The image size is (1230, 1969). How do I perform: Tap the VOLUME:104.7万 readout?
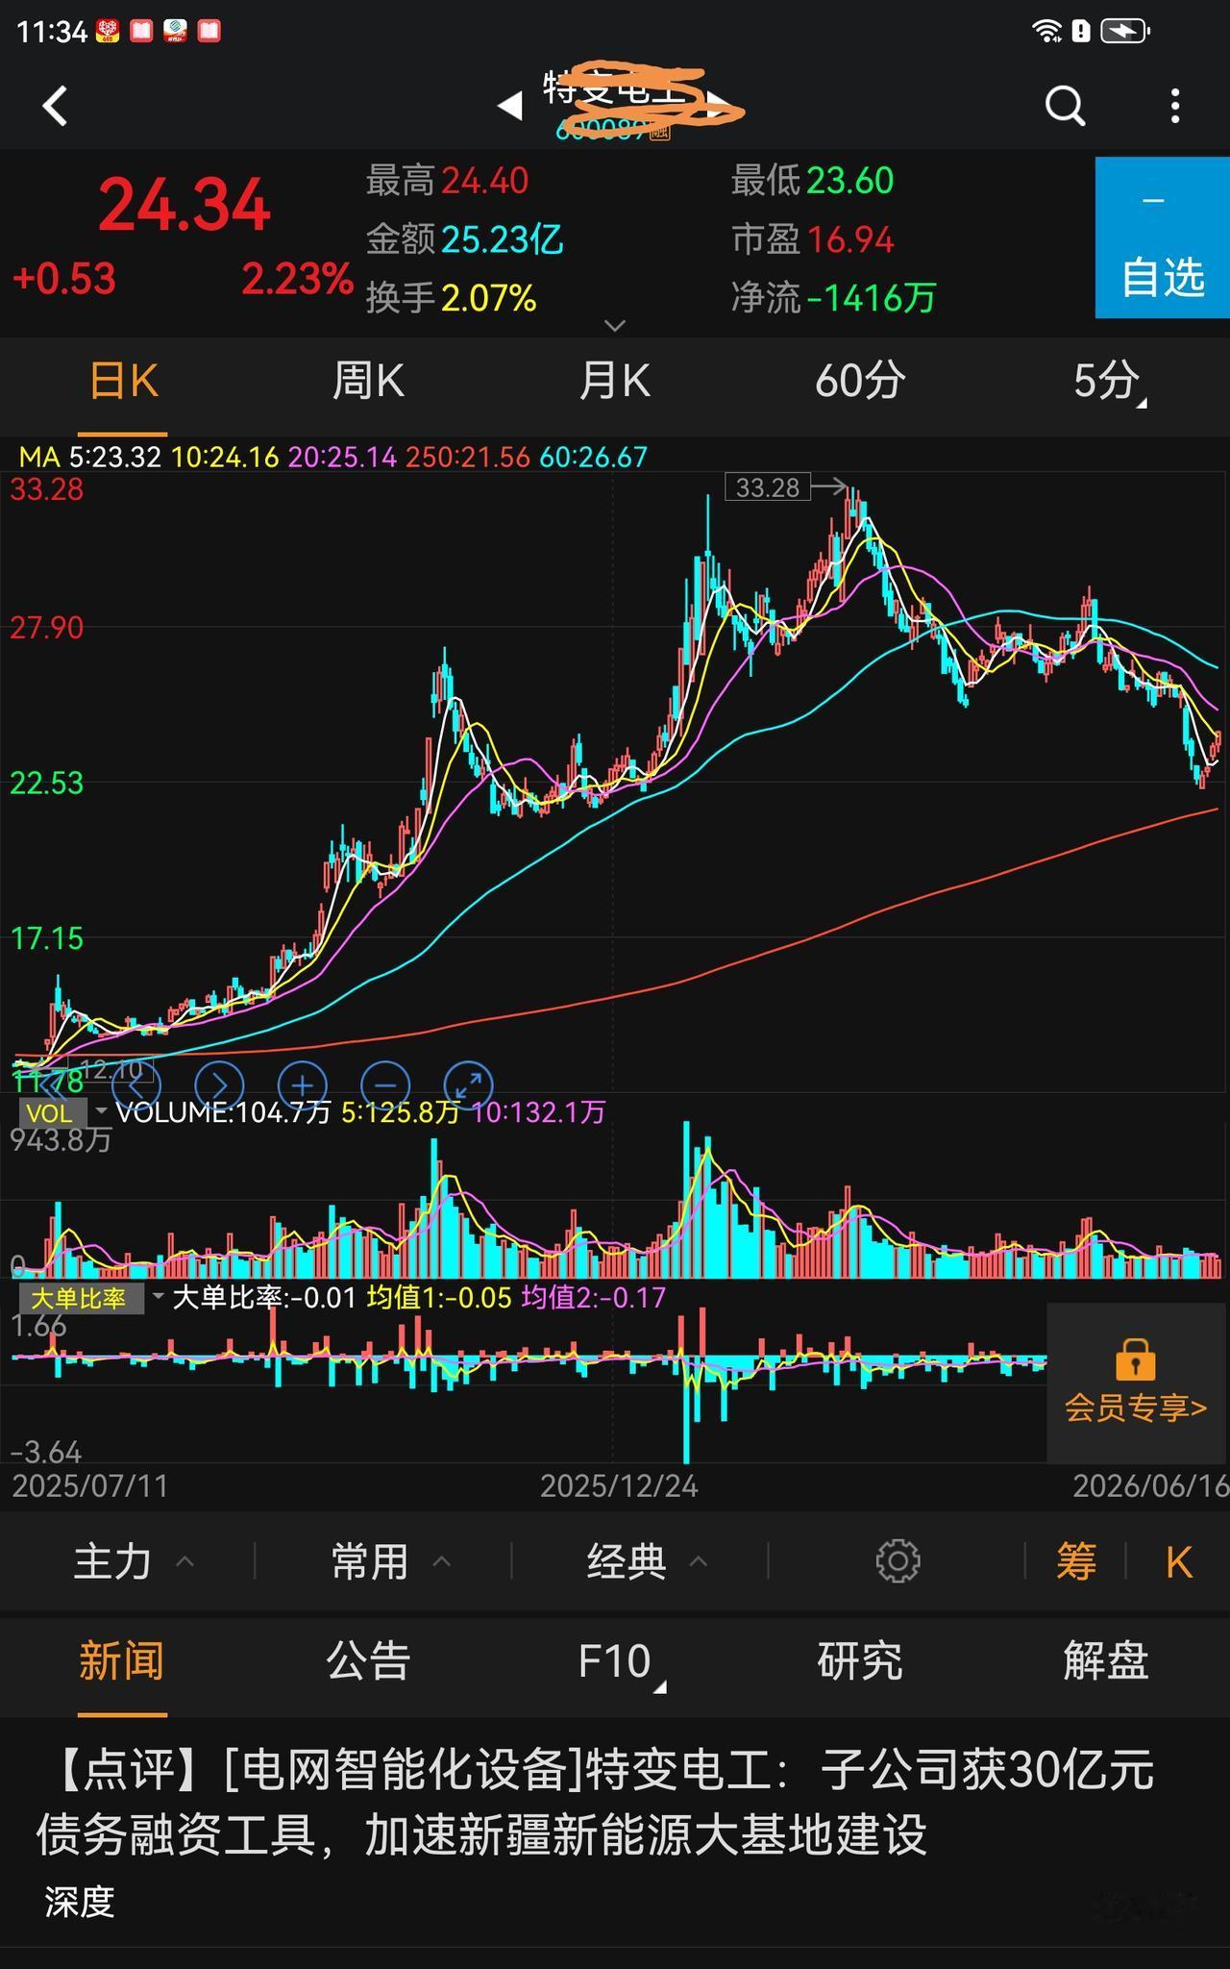pos(223,1112)
